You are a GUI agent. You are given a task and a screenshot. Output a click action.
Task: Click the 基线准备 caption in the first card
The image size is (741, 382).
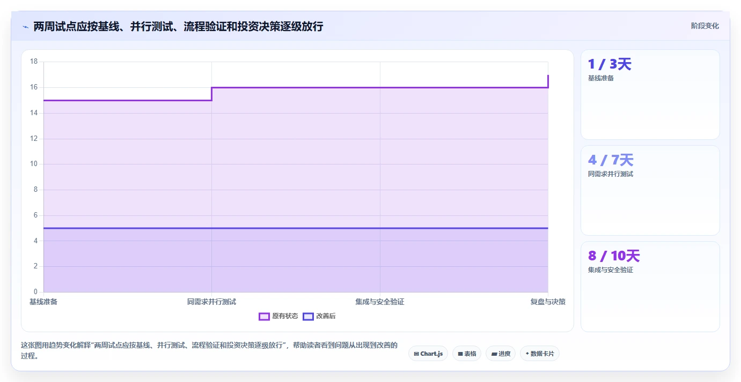point(600,78)
